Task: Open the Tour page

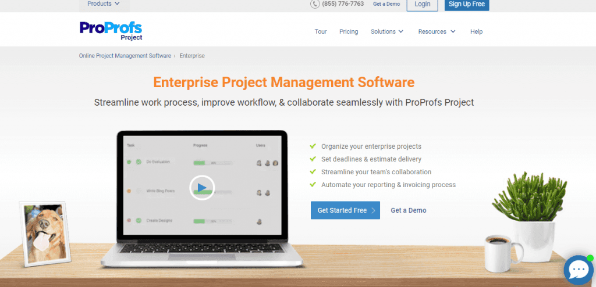Action: tap(321, 31)
